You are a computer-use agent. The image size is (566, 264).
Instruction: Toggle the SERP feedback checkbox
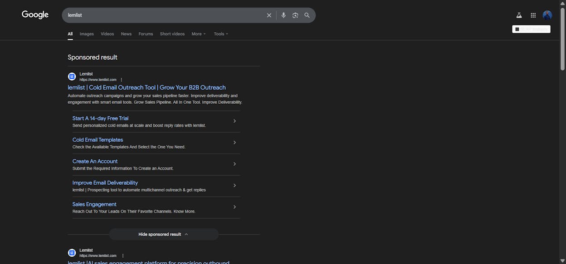517,29
